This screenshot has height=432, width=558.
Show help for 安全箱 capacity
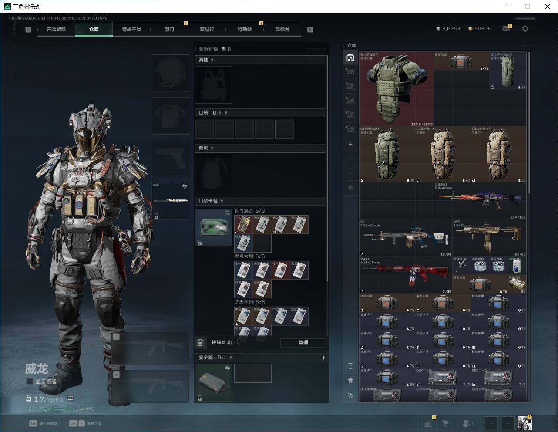tap(231, 358)
